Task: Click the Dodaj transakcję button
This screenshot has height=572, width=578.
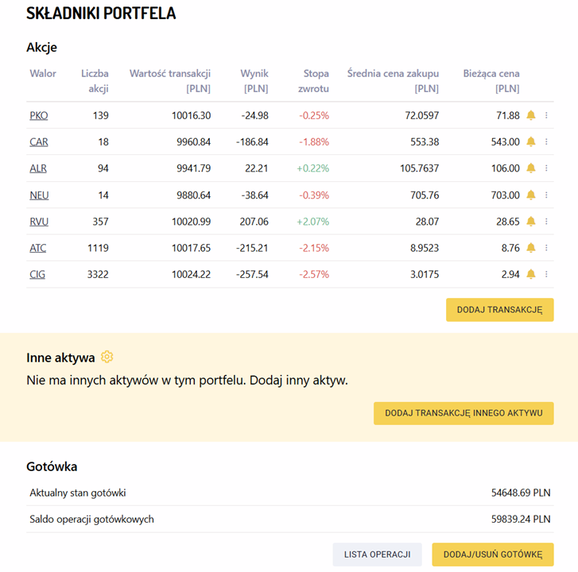Action: [x=499, y=310]
